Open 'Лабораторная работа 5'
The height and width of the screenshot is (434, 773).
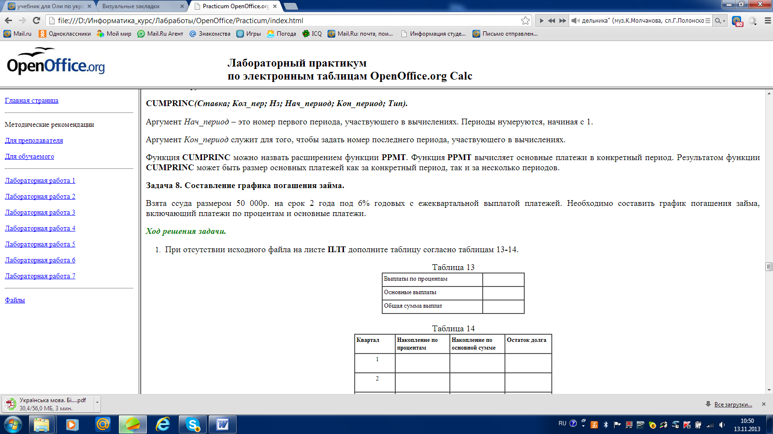40,244
